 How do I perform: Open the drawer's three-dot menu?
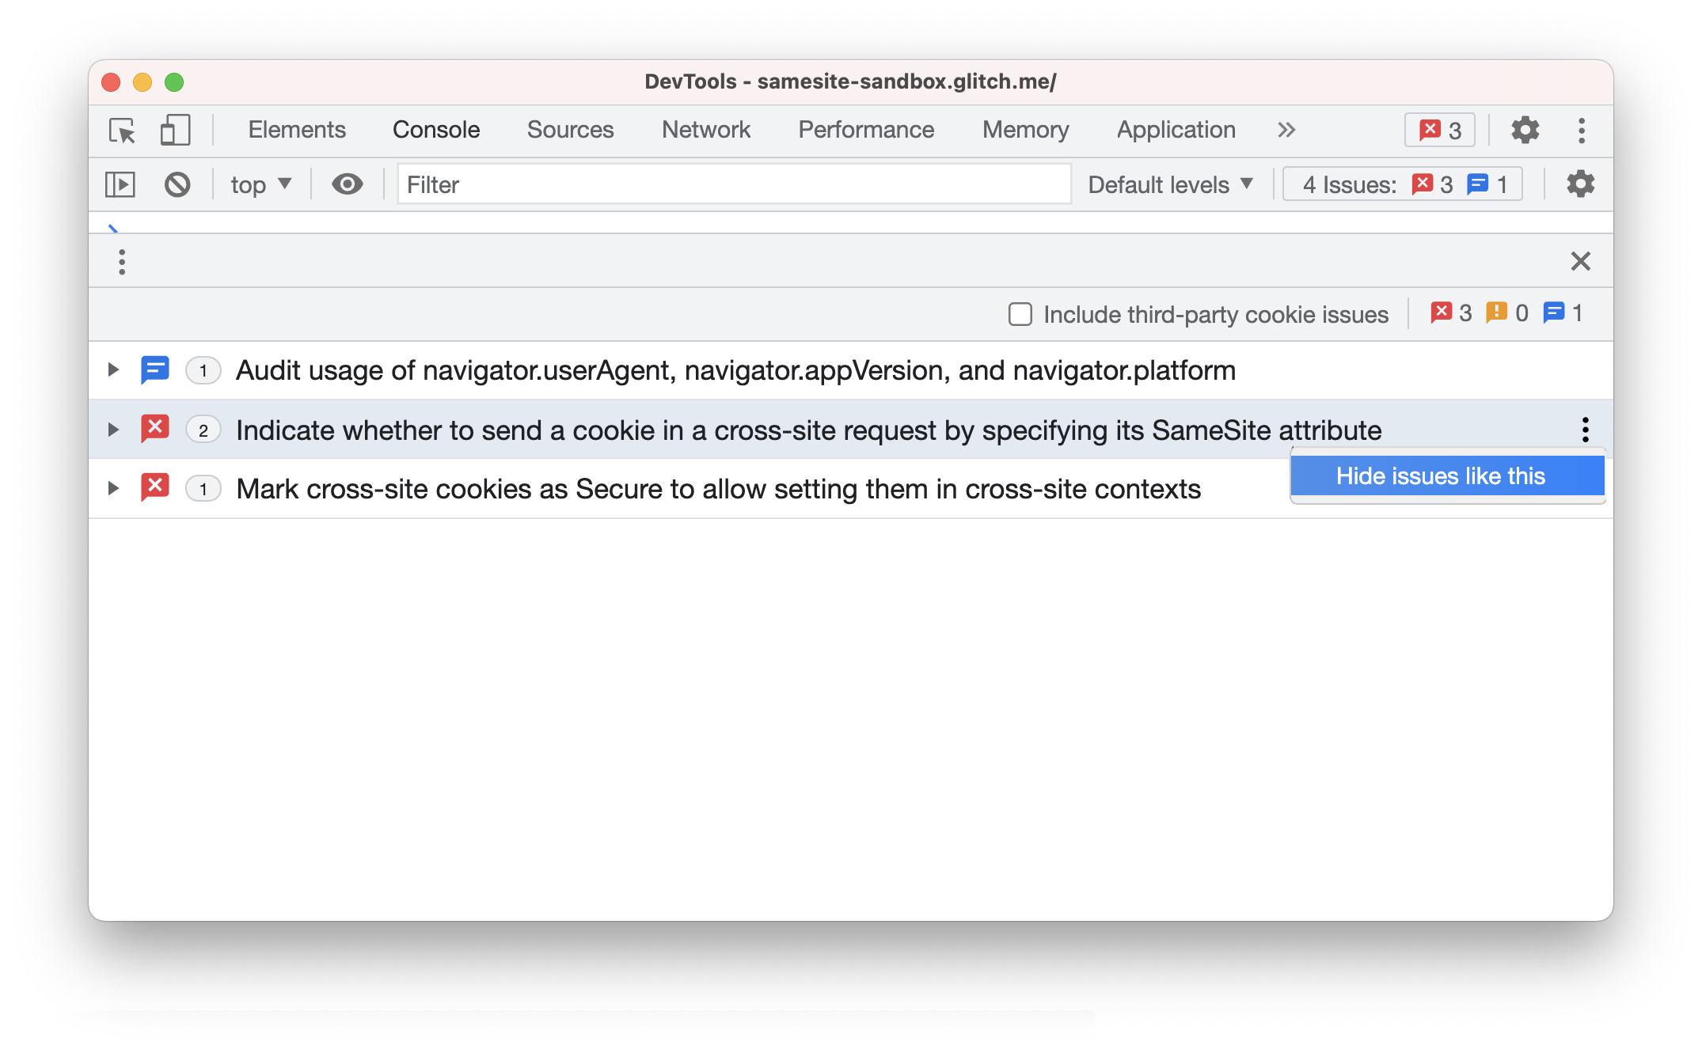122,262
